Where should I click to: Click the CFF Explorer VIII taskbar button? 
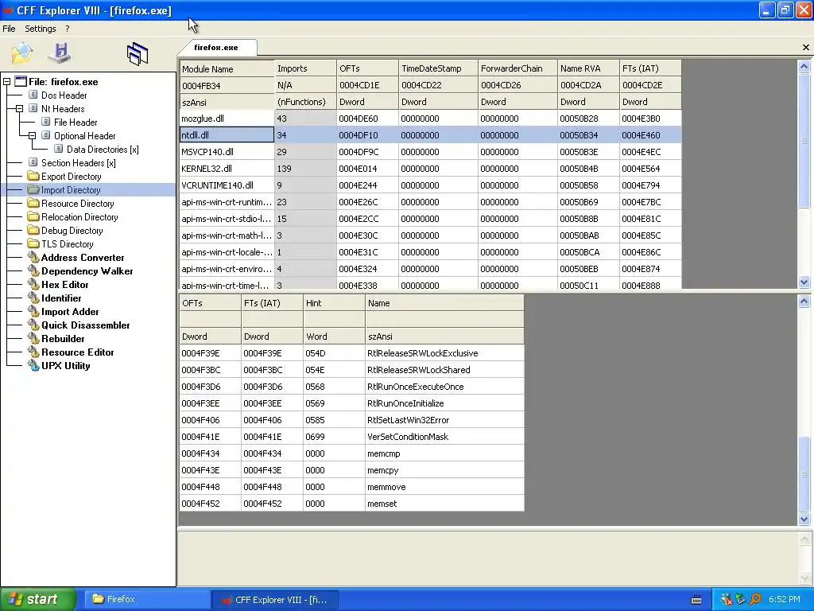(x=275, y=599)
